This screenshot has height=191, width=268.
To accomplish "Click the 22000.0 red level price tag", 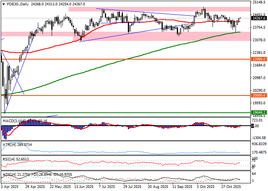I will point(258,59).
